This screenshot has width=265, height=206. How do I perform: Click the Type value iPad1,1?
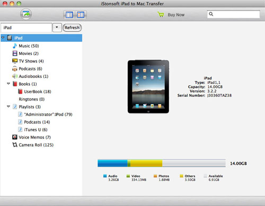(214, 83)
